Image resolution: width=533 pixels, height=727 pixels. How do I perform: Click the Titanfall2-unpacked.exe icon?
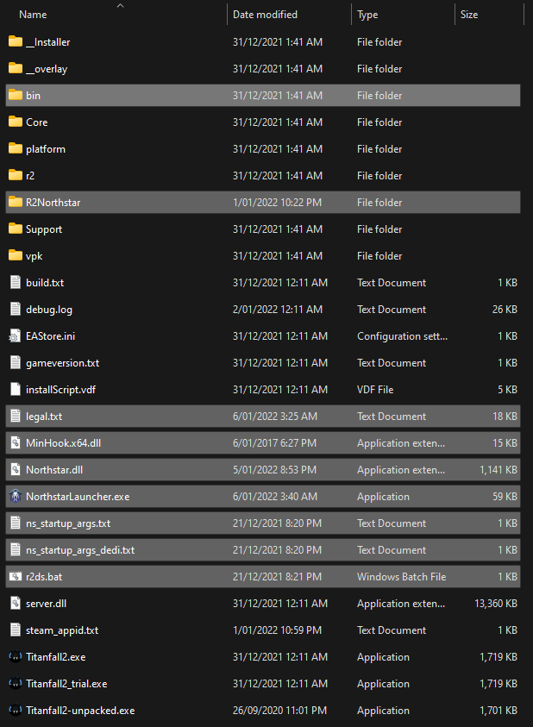[15, 711]
